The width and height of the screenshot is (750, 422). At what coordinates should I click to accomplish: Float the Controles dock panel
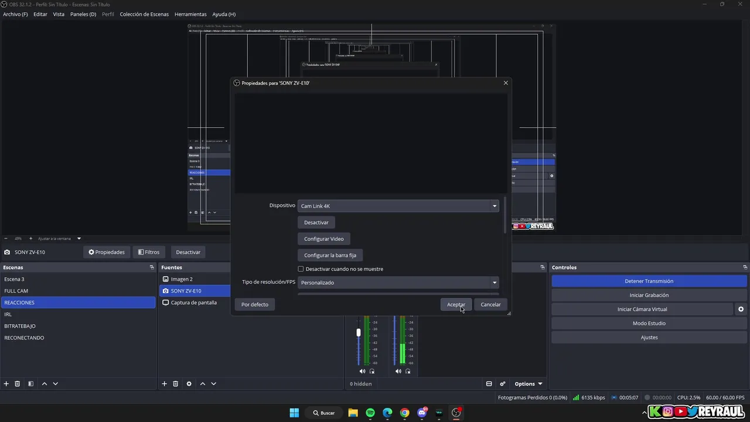pos(745,267)
